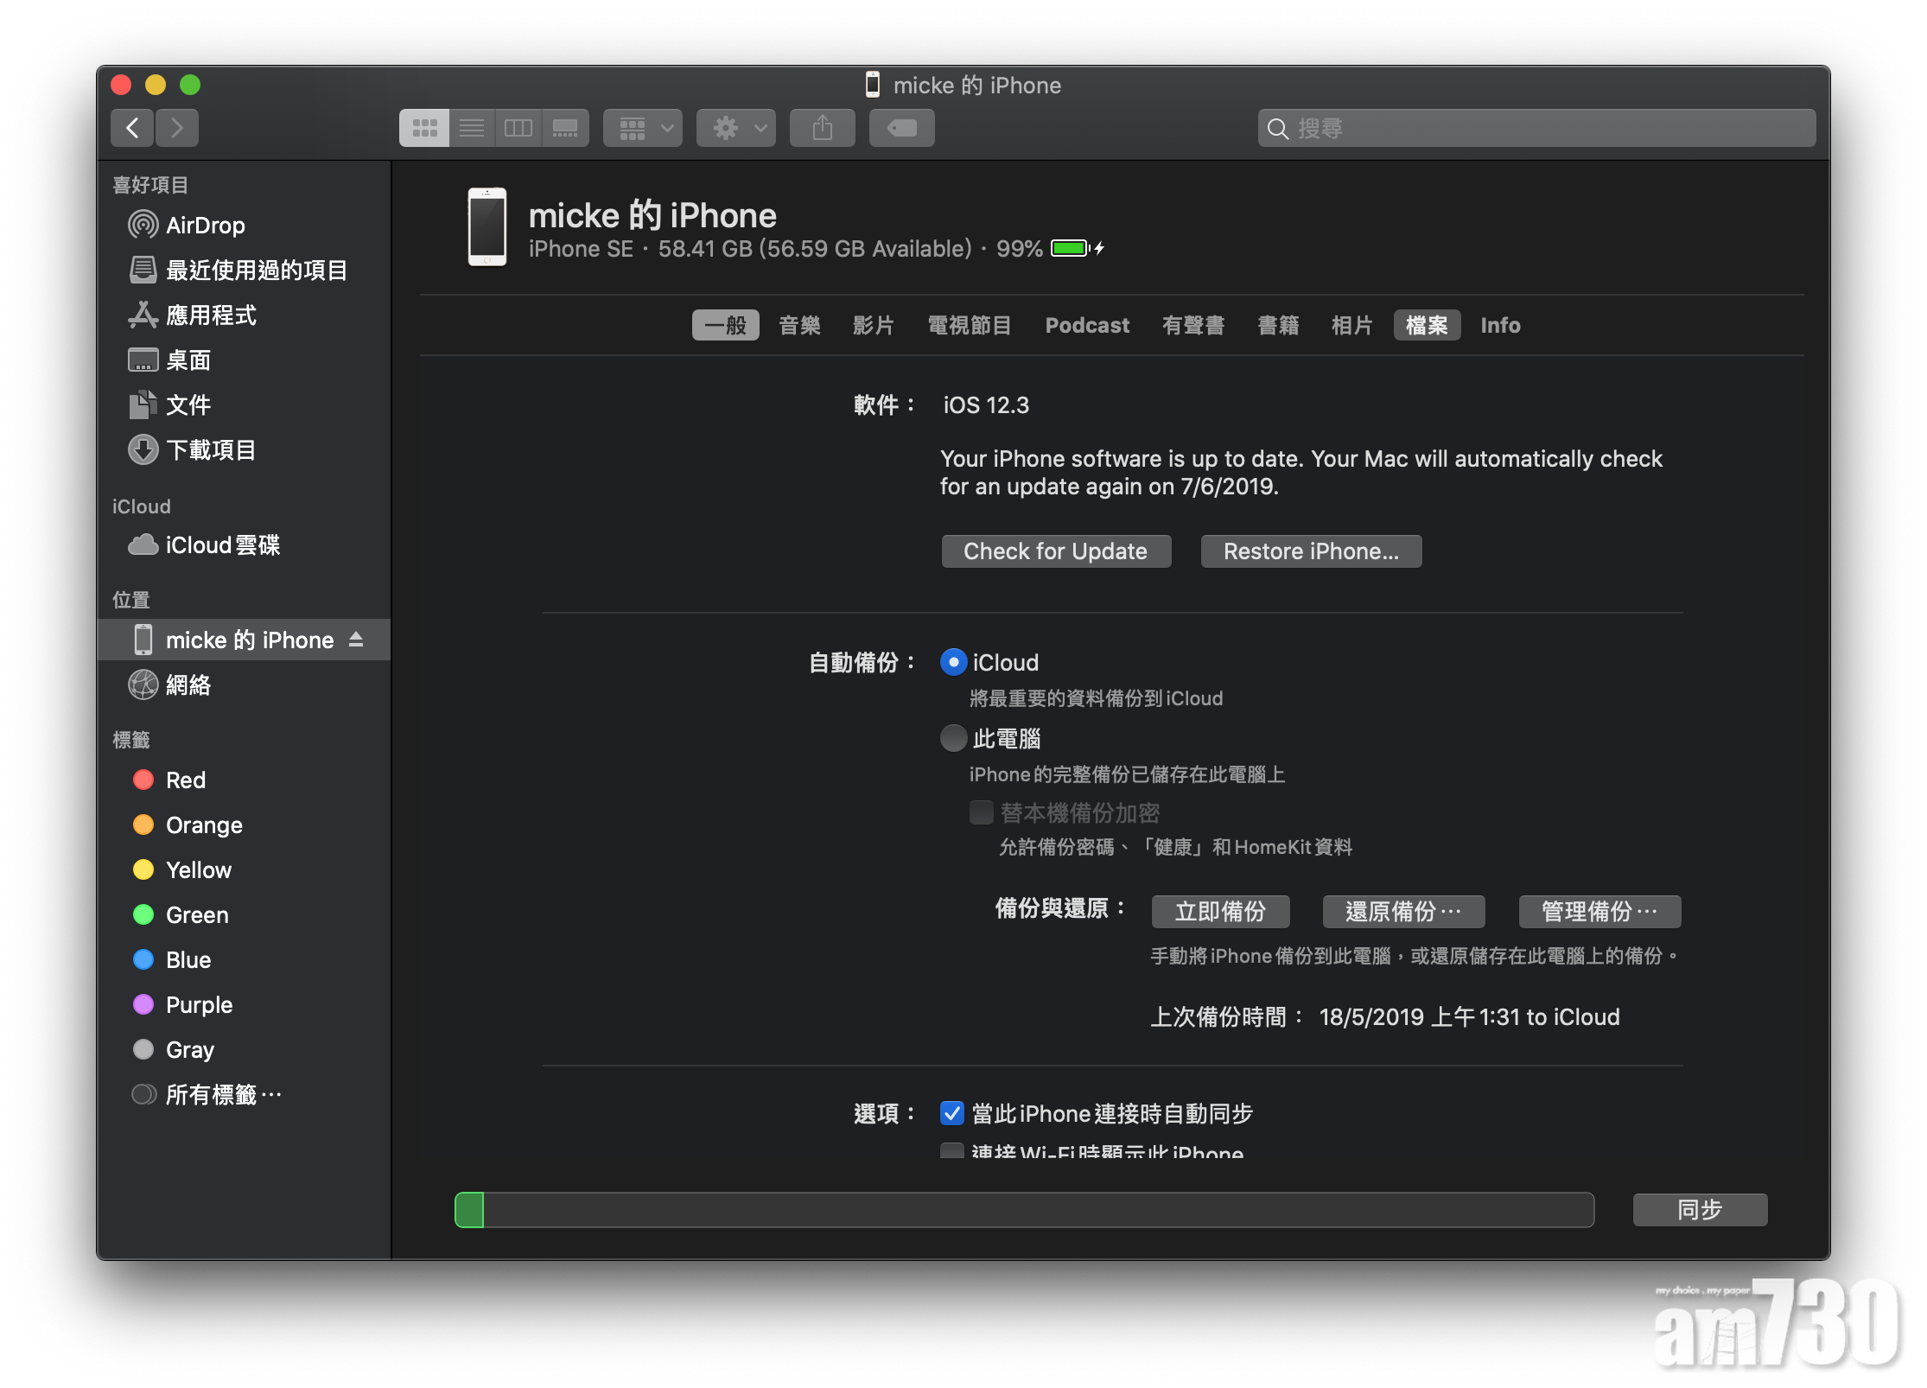Switch to column view in toolbar
The width and height of the screenshot is (1927, 1388).
pos(518,129)
